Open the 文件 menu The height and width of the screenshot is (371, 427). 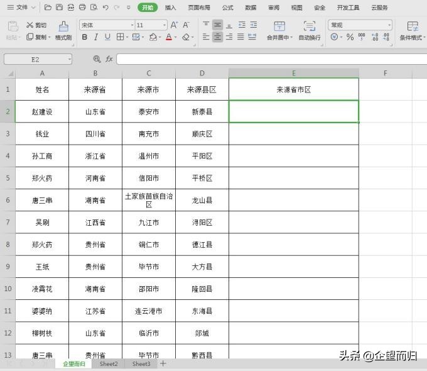(21, 8)
